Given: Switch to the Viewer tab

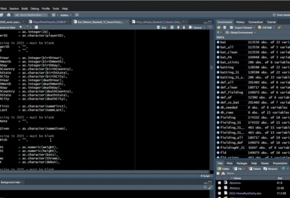Looking at the screenshot, I should 265,163.
